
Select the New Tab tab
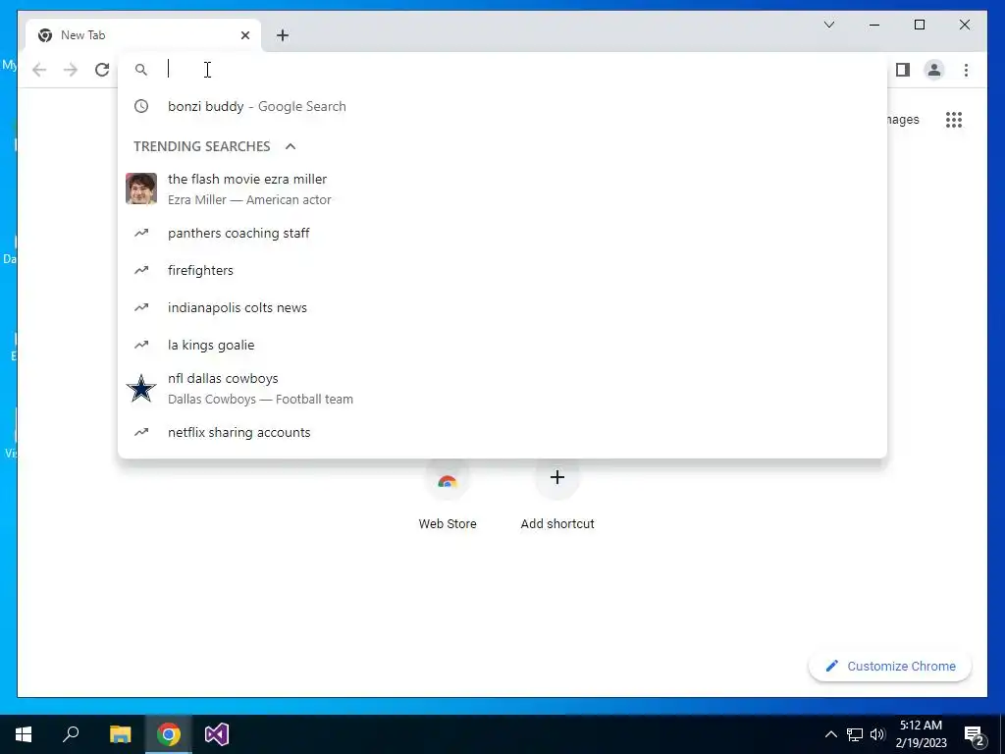pyautogui.click(x=143, y=35)
